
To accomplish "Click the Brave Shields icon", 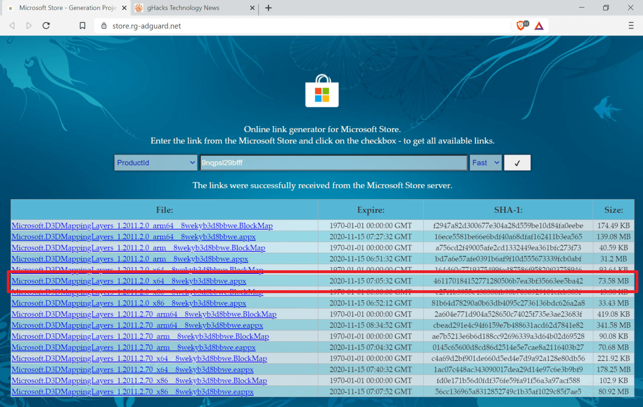I will [521, 26].
